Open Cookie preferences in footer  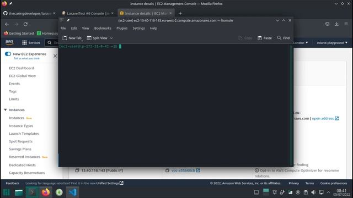point(334,183)
